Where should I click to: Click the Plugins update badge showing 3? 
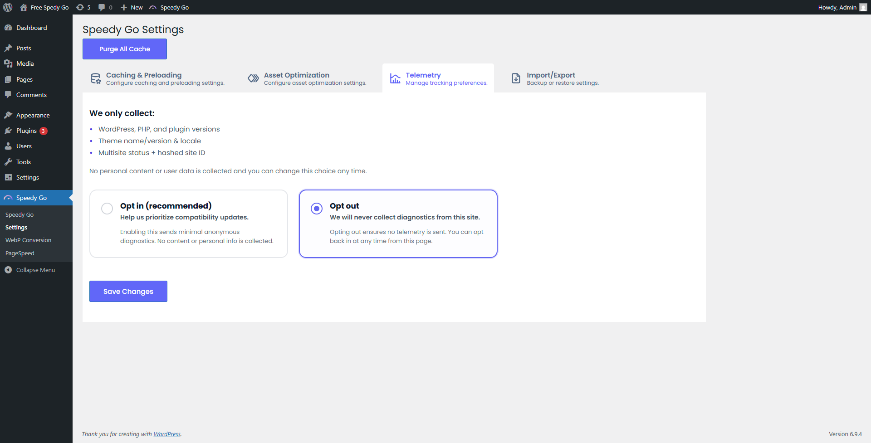pyautogui.click(x=44, y=131)
